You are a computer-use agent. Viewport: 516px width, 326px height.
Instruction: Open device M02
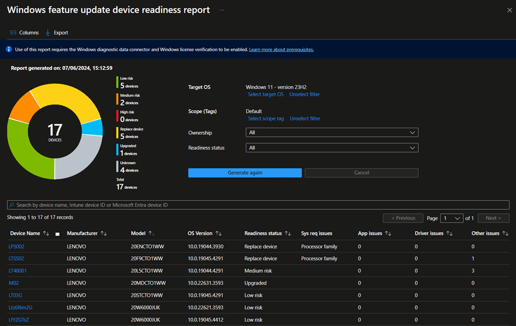(x=14, y=283)
